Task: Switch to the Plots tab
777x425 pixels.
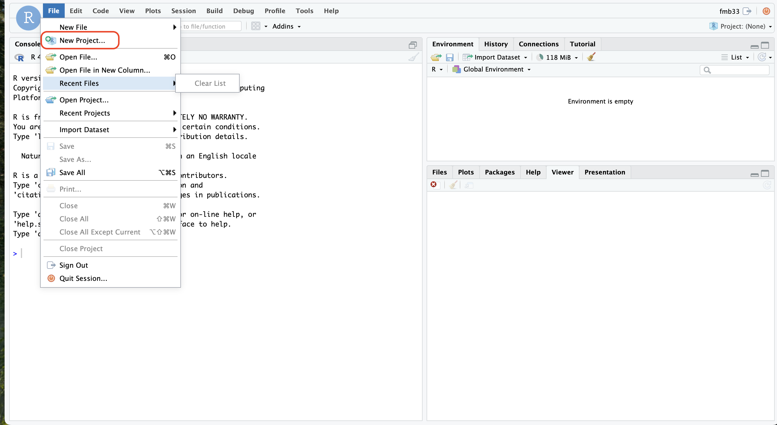Action: click(465, 172)
